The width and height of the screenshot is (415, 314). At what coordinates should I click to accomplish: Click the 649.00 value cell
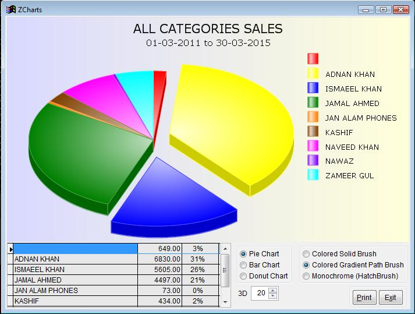click(160, 249)
